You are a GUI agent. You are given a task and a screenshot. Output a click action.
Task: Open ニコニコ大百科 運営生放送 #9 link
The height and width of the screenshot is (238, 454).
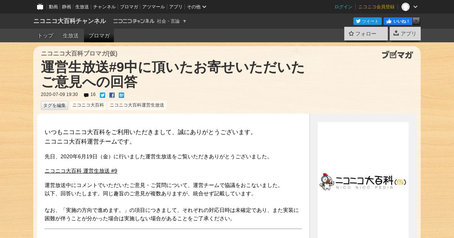click(81, 171)
